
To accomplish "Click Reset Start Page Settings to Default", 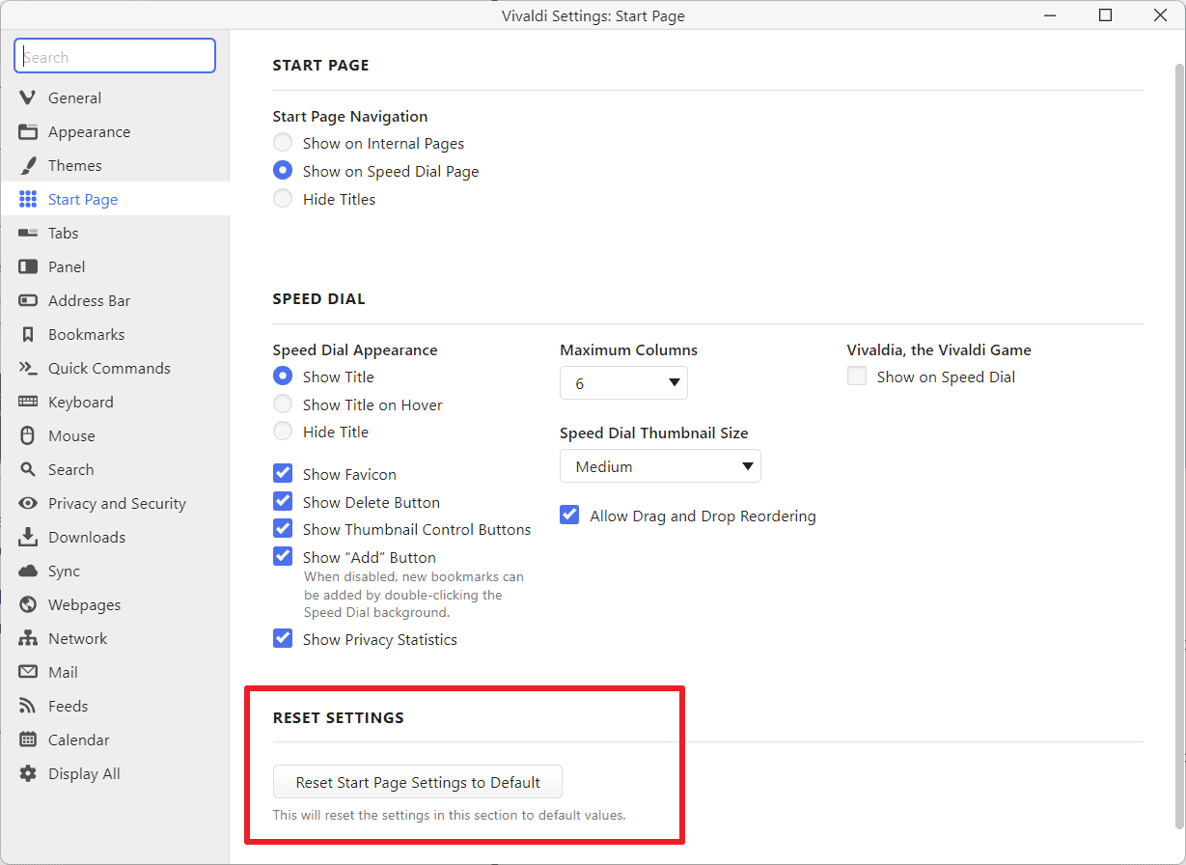I will [x=418, y=782].
